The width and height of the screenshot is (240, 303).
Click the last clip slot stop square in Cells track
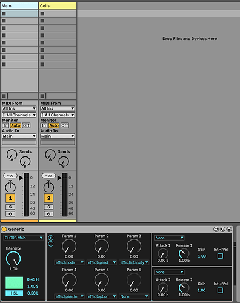coord(42,64)
